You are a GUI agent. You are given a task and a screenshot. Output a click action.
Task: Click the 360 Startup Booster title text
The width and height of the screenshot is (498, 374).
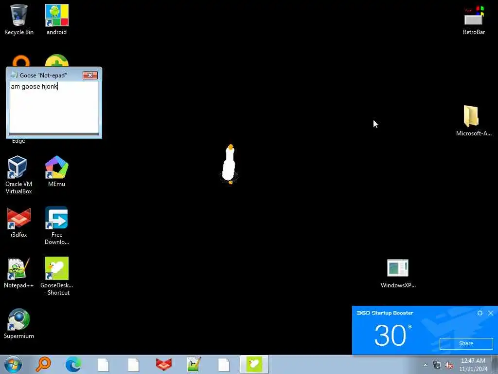(x=385, y=313)
